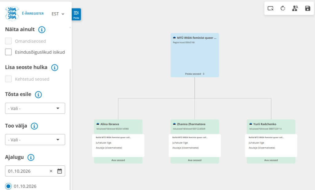Hide the sidebar with the Peida button

(x=76, y=14)
